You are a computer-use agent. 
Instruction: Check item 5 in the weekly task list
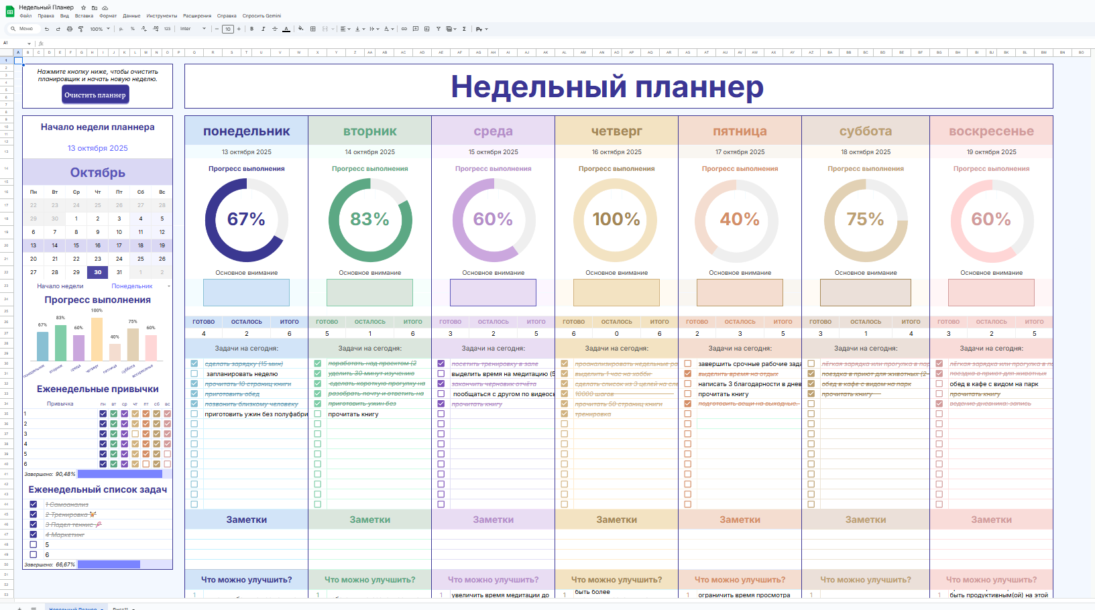pos(34,544)
